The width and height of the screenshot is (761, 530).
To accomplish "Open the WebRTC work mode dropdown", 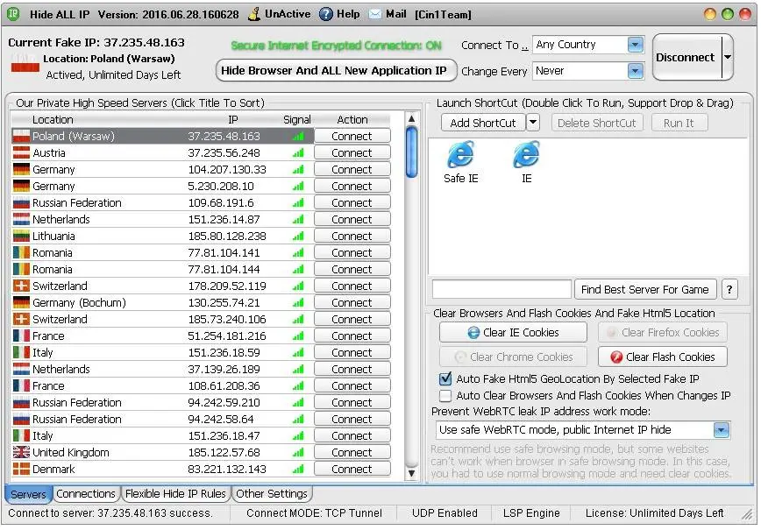I will [x=722, y=430].
